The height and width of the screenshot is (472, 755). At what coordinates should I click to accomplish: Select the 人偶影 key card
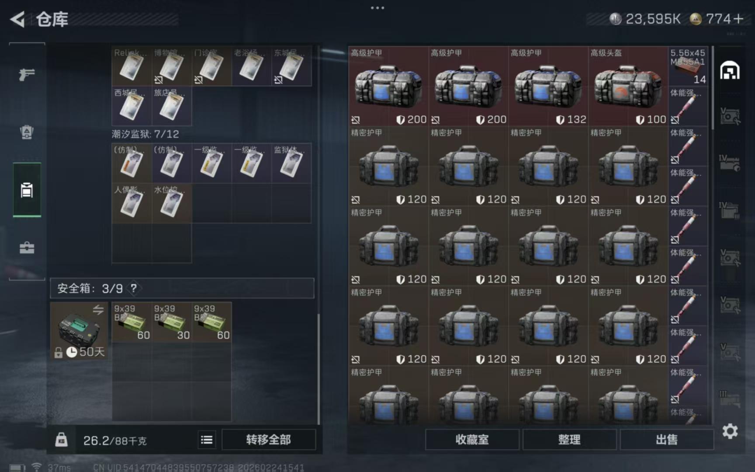click(x=132, y=203)
